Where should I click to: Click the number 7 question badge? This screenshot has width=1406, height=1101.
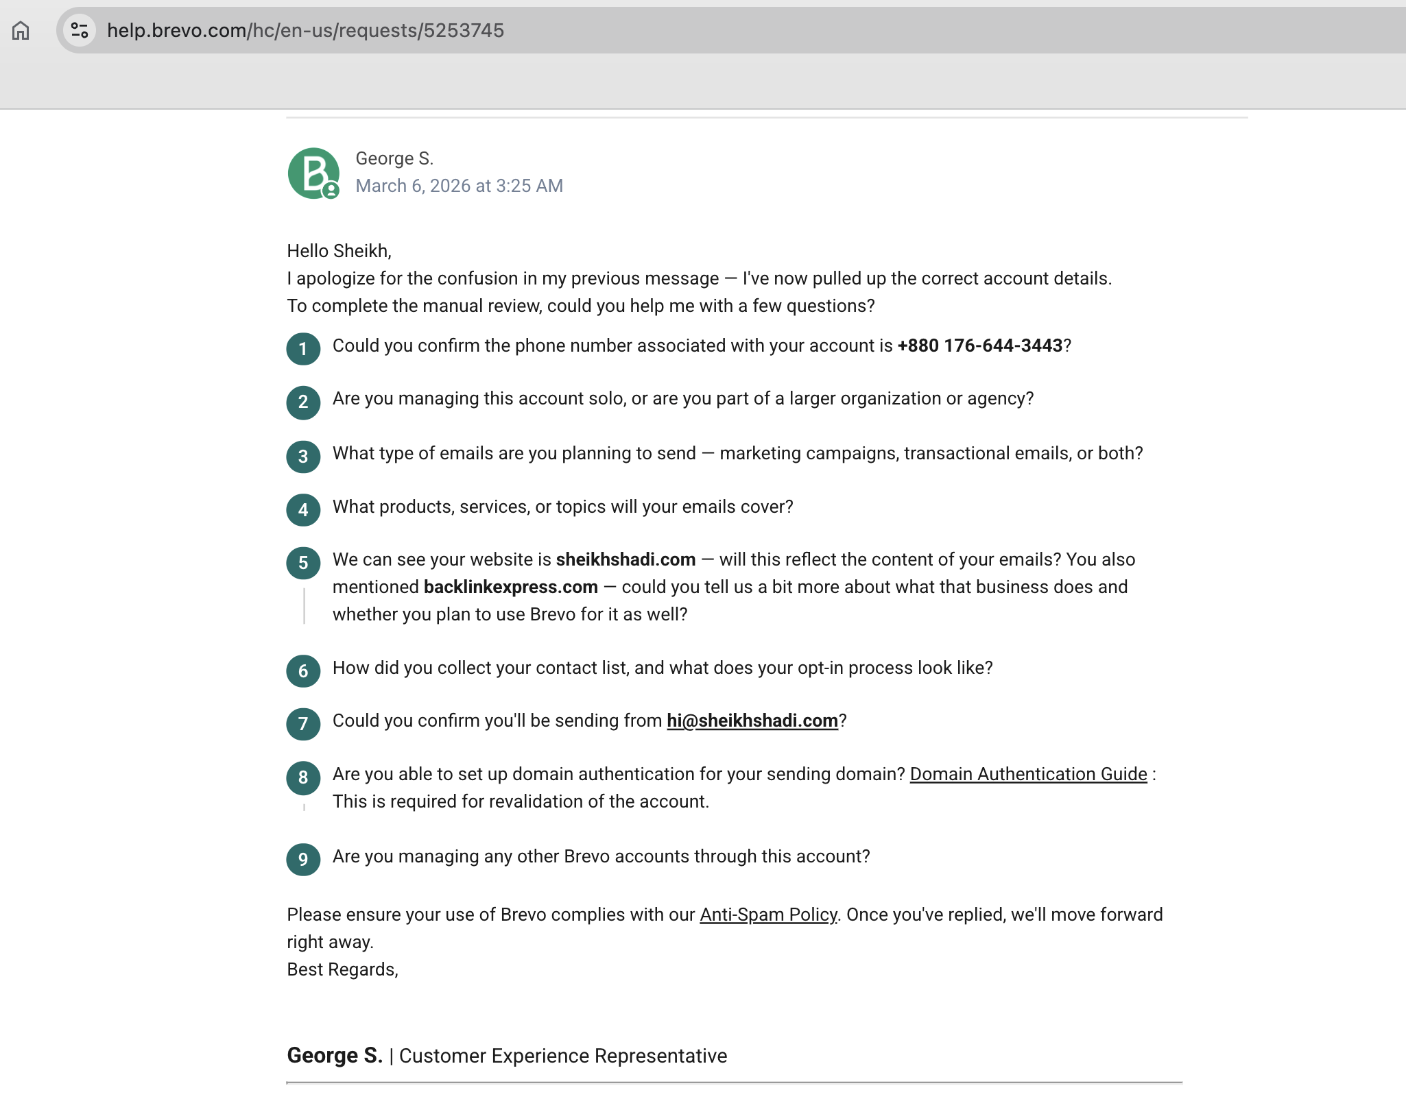click(303, 724)
